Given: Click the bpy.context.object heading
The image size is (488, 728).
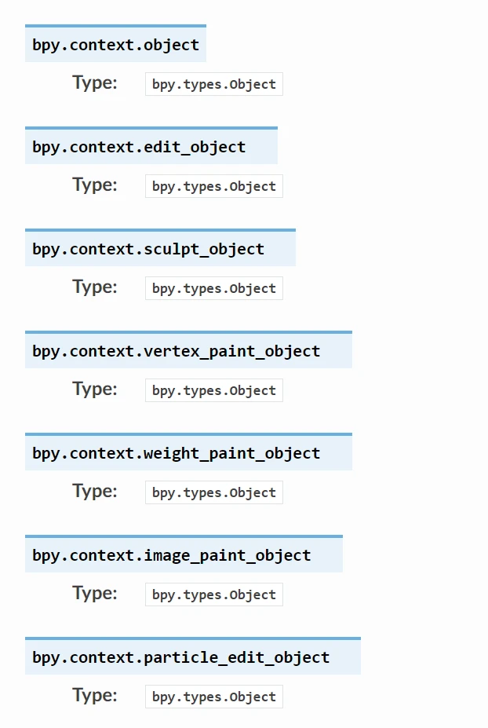Looking at the screenshot, I should [x=115, y=45].
